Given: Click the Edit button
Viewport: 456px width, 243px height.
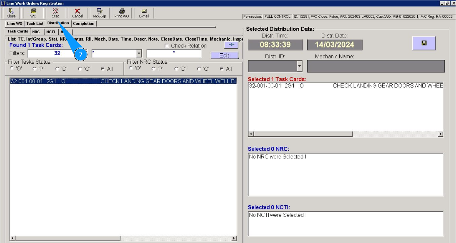Looking at the screenshot, I should [x=224, y=55].
